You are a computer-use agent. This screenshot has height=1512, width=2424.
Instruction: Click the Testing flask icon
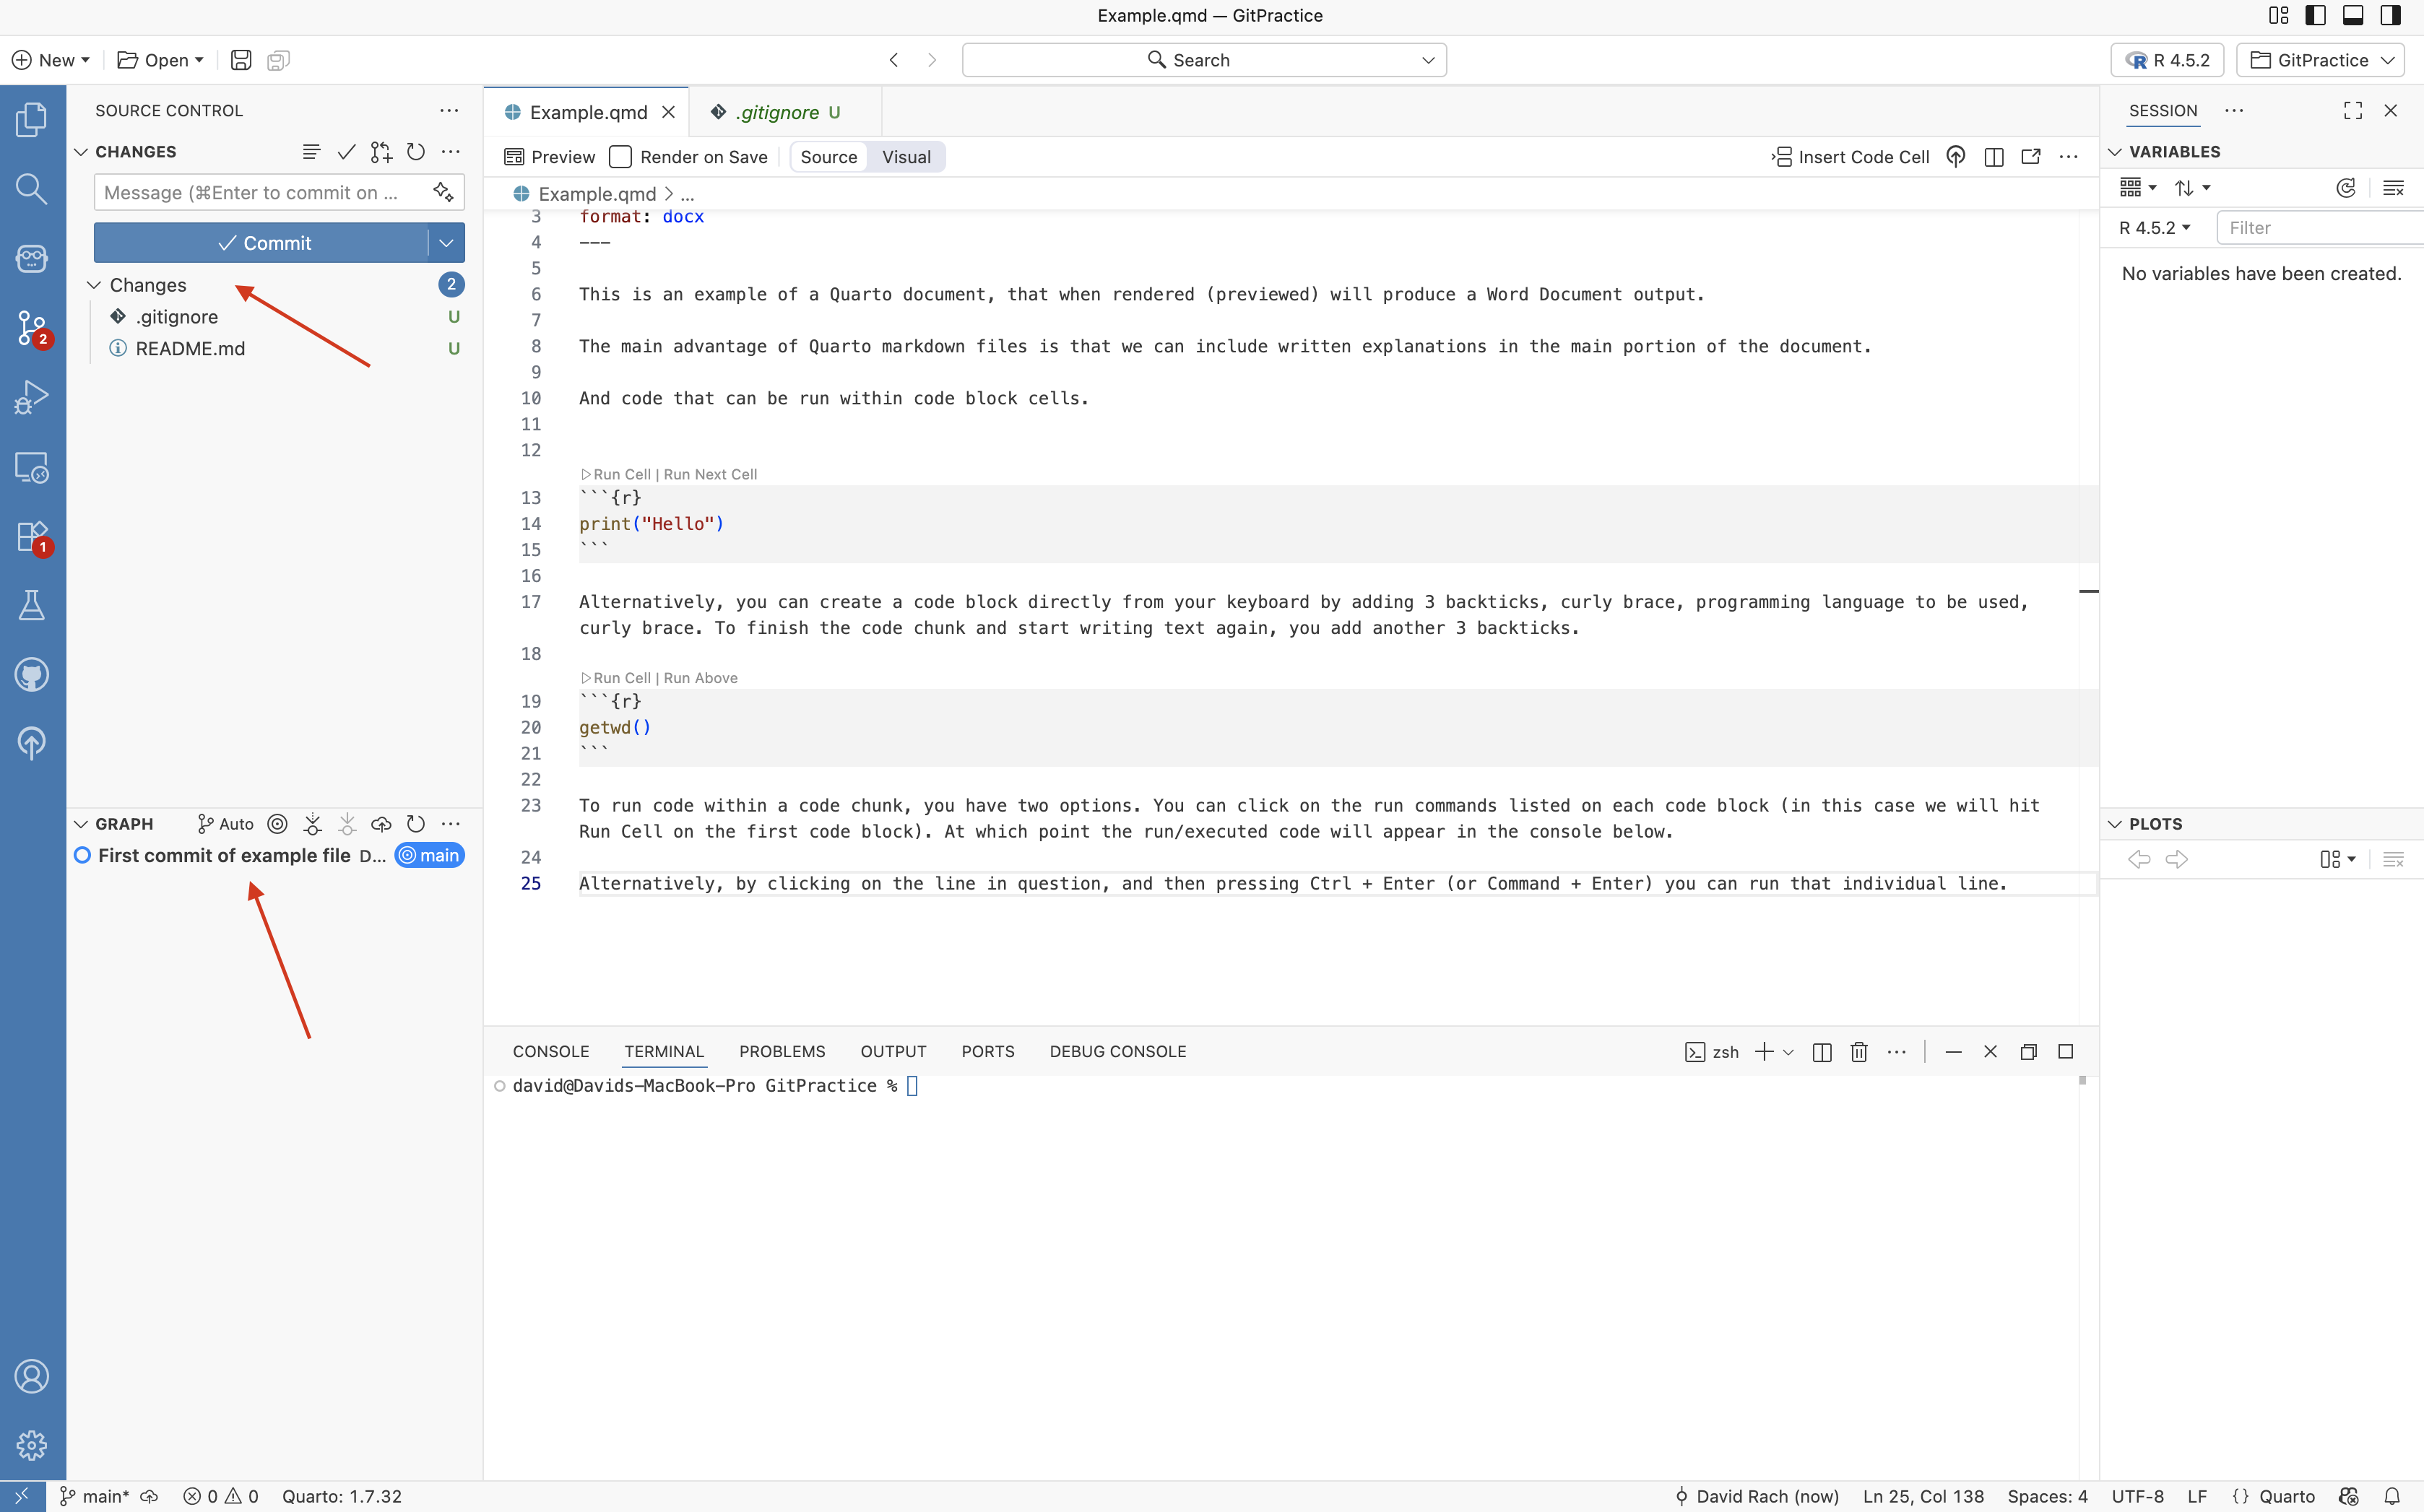[32, 605]
